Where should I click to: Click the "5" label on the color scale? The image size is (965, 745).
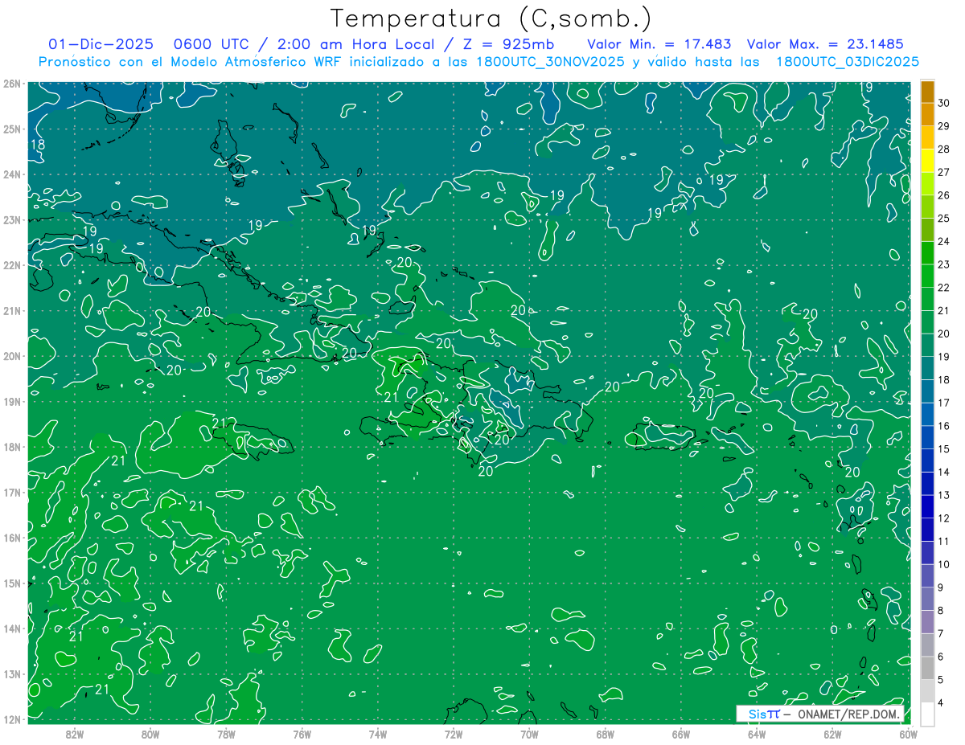[941, 679]
